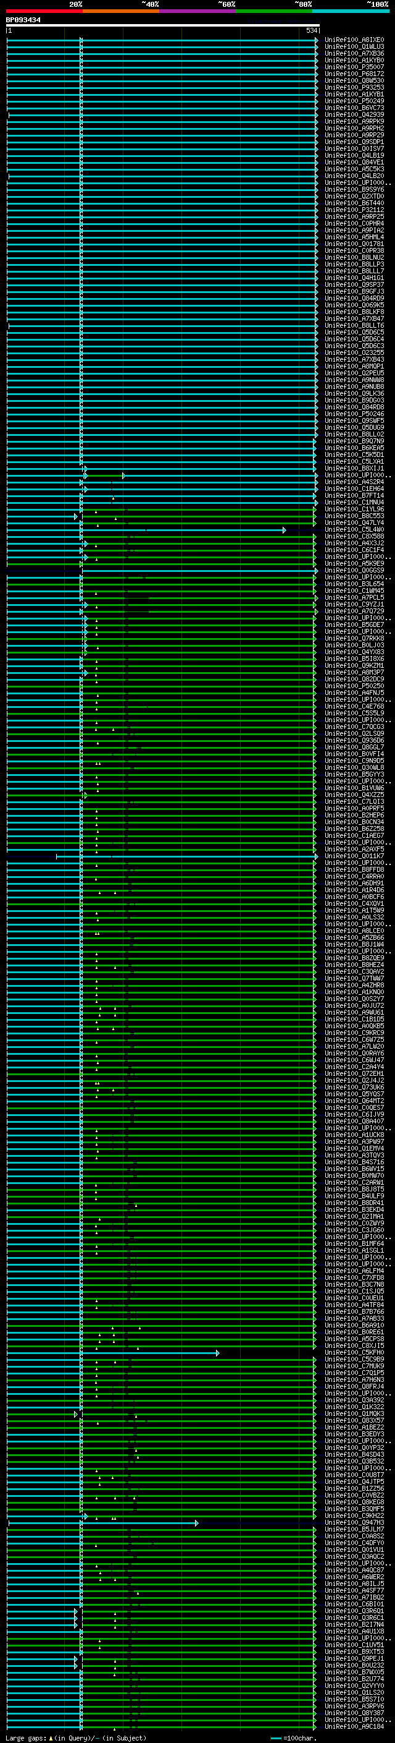Select hit label UniRef100_B2U774
395x1743 pixels.
tap(354, 1679)
